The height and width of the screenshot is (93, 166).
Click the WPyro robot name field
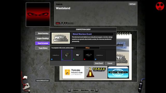[87, 48]
